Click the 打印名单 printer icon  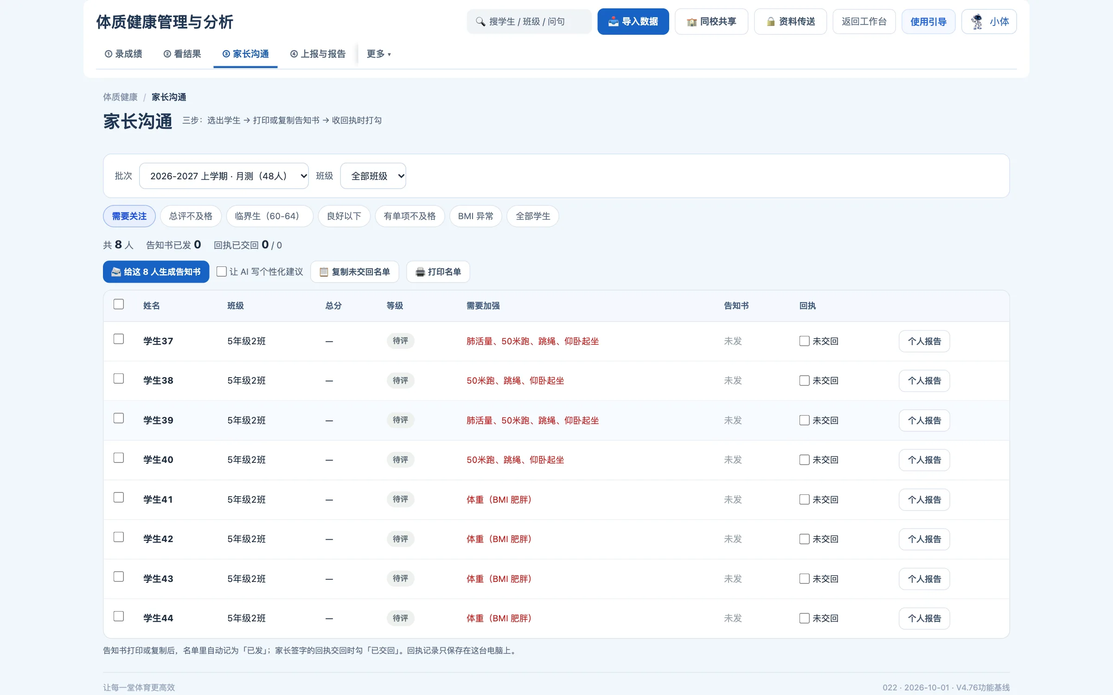420,272
